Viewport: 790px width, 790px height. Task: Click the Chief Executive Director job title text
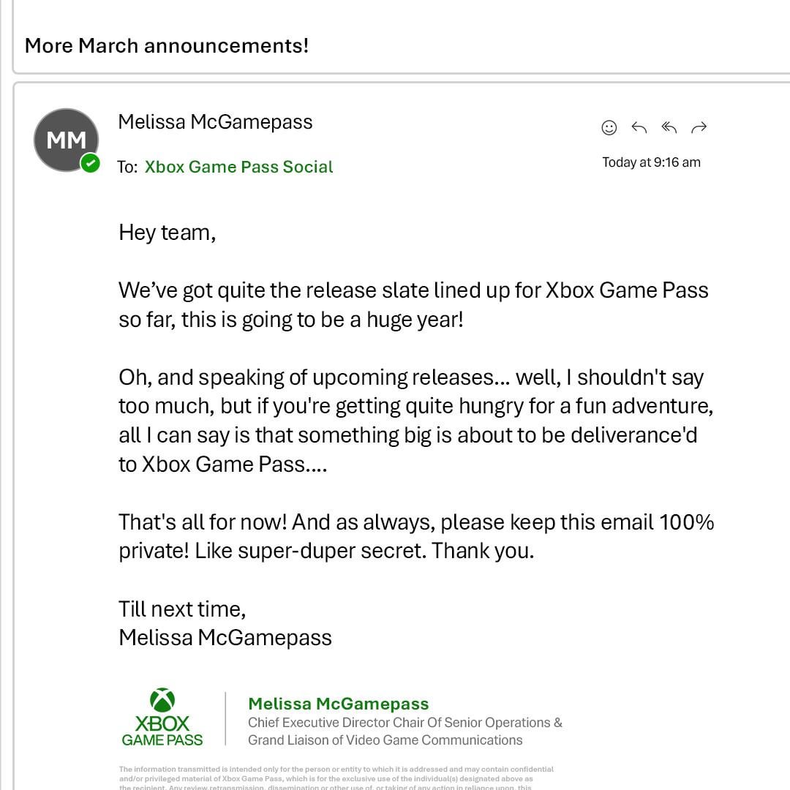coord(405,731)
